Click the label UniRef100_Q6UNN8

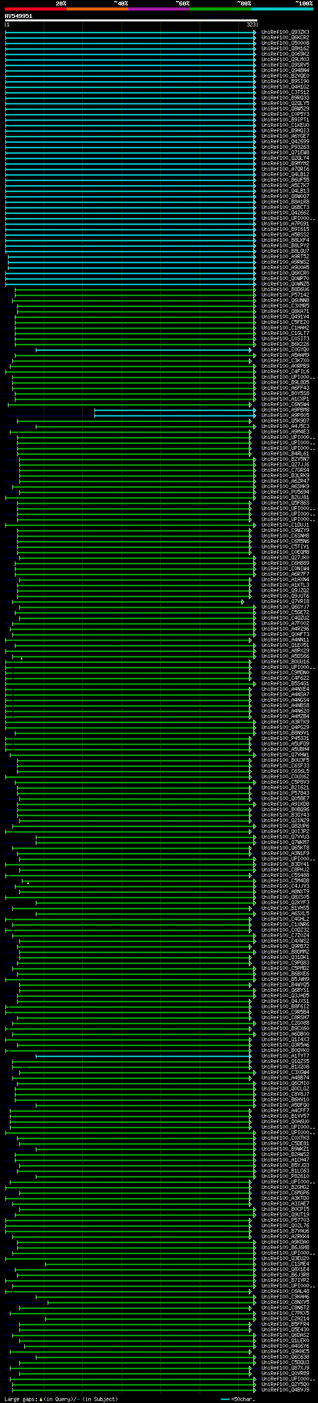point(285,301)
